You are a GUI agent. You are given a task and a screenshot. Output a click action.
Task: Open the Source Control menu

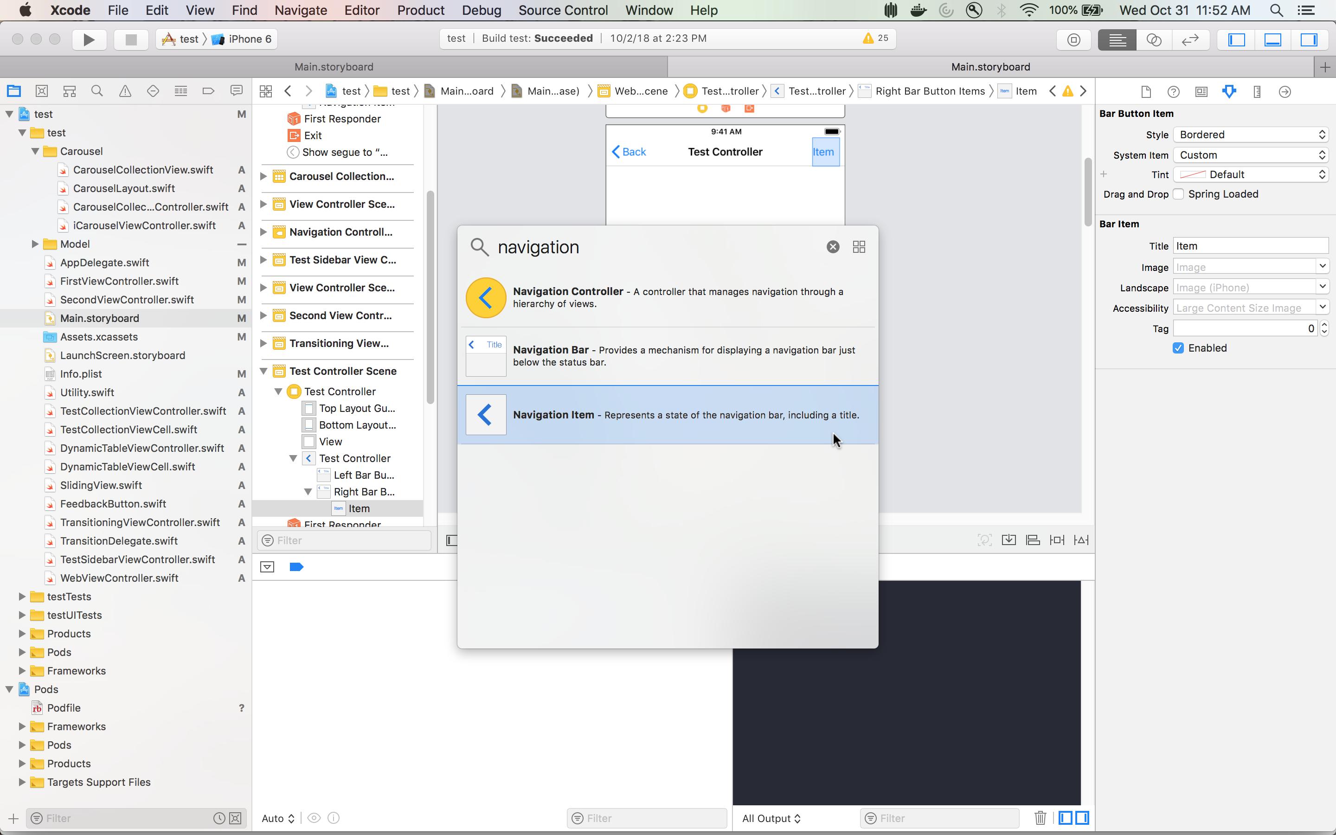pos(563,10)
